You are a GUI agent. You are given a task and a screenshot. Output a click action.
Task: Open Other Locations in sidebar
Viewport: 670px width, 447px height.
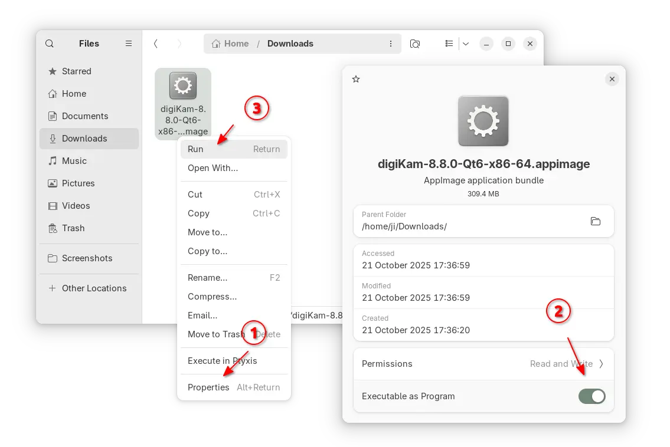[94, 288]
